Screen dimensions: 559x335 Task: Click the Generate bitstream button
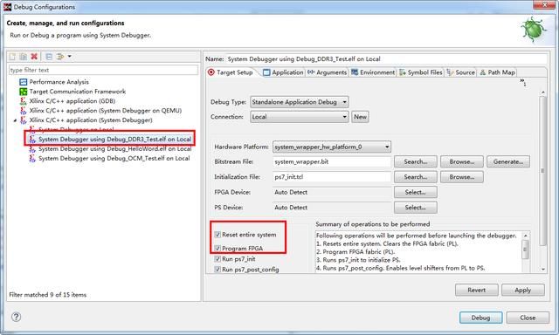508,161
